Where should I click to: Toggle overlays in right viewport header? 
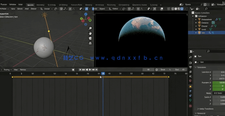(x=162, y=9)
